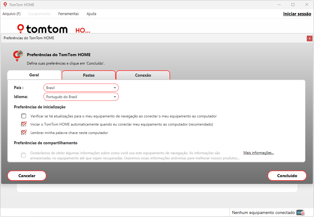Click the Iniciar sessão link
Viewport: 314px width, 217px height.
tap(297, 14)
